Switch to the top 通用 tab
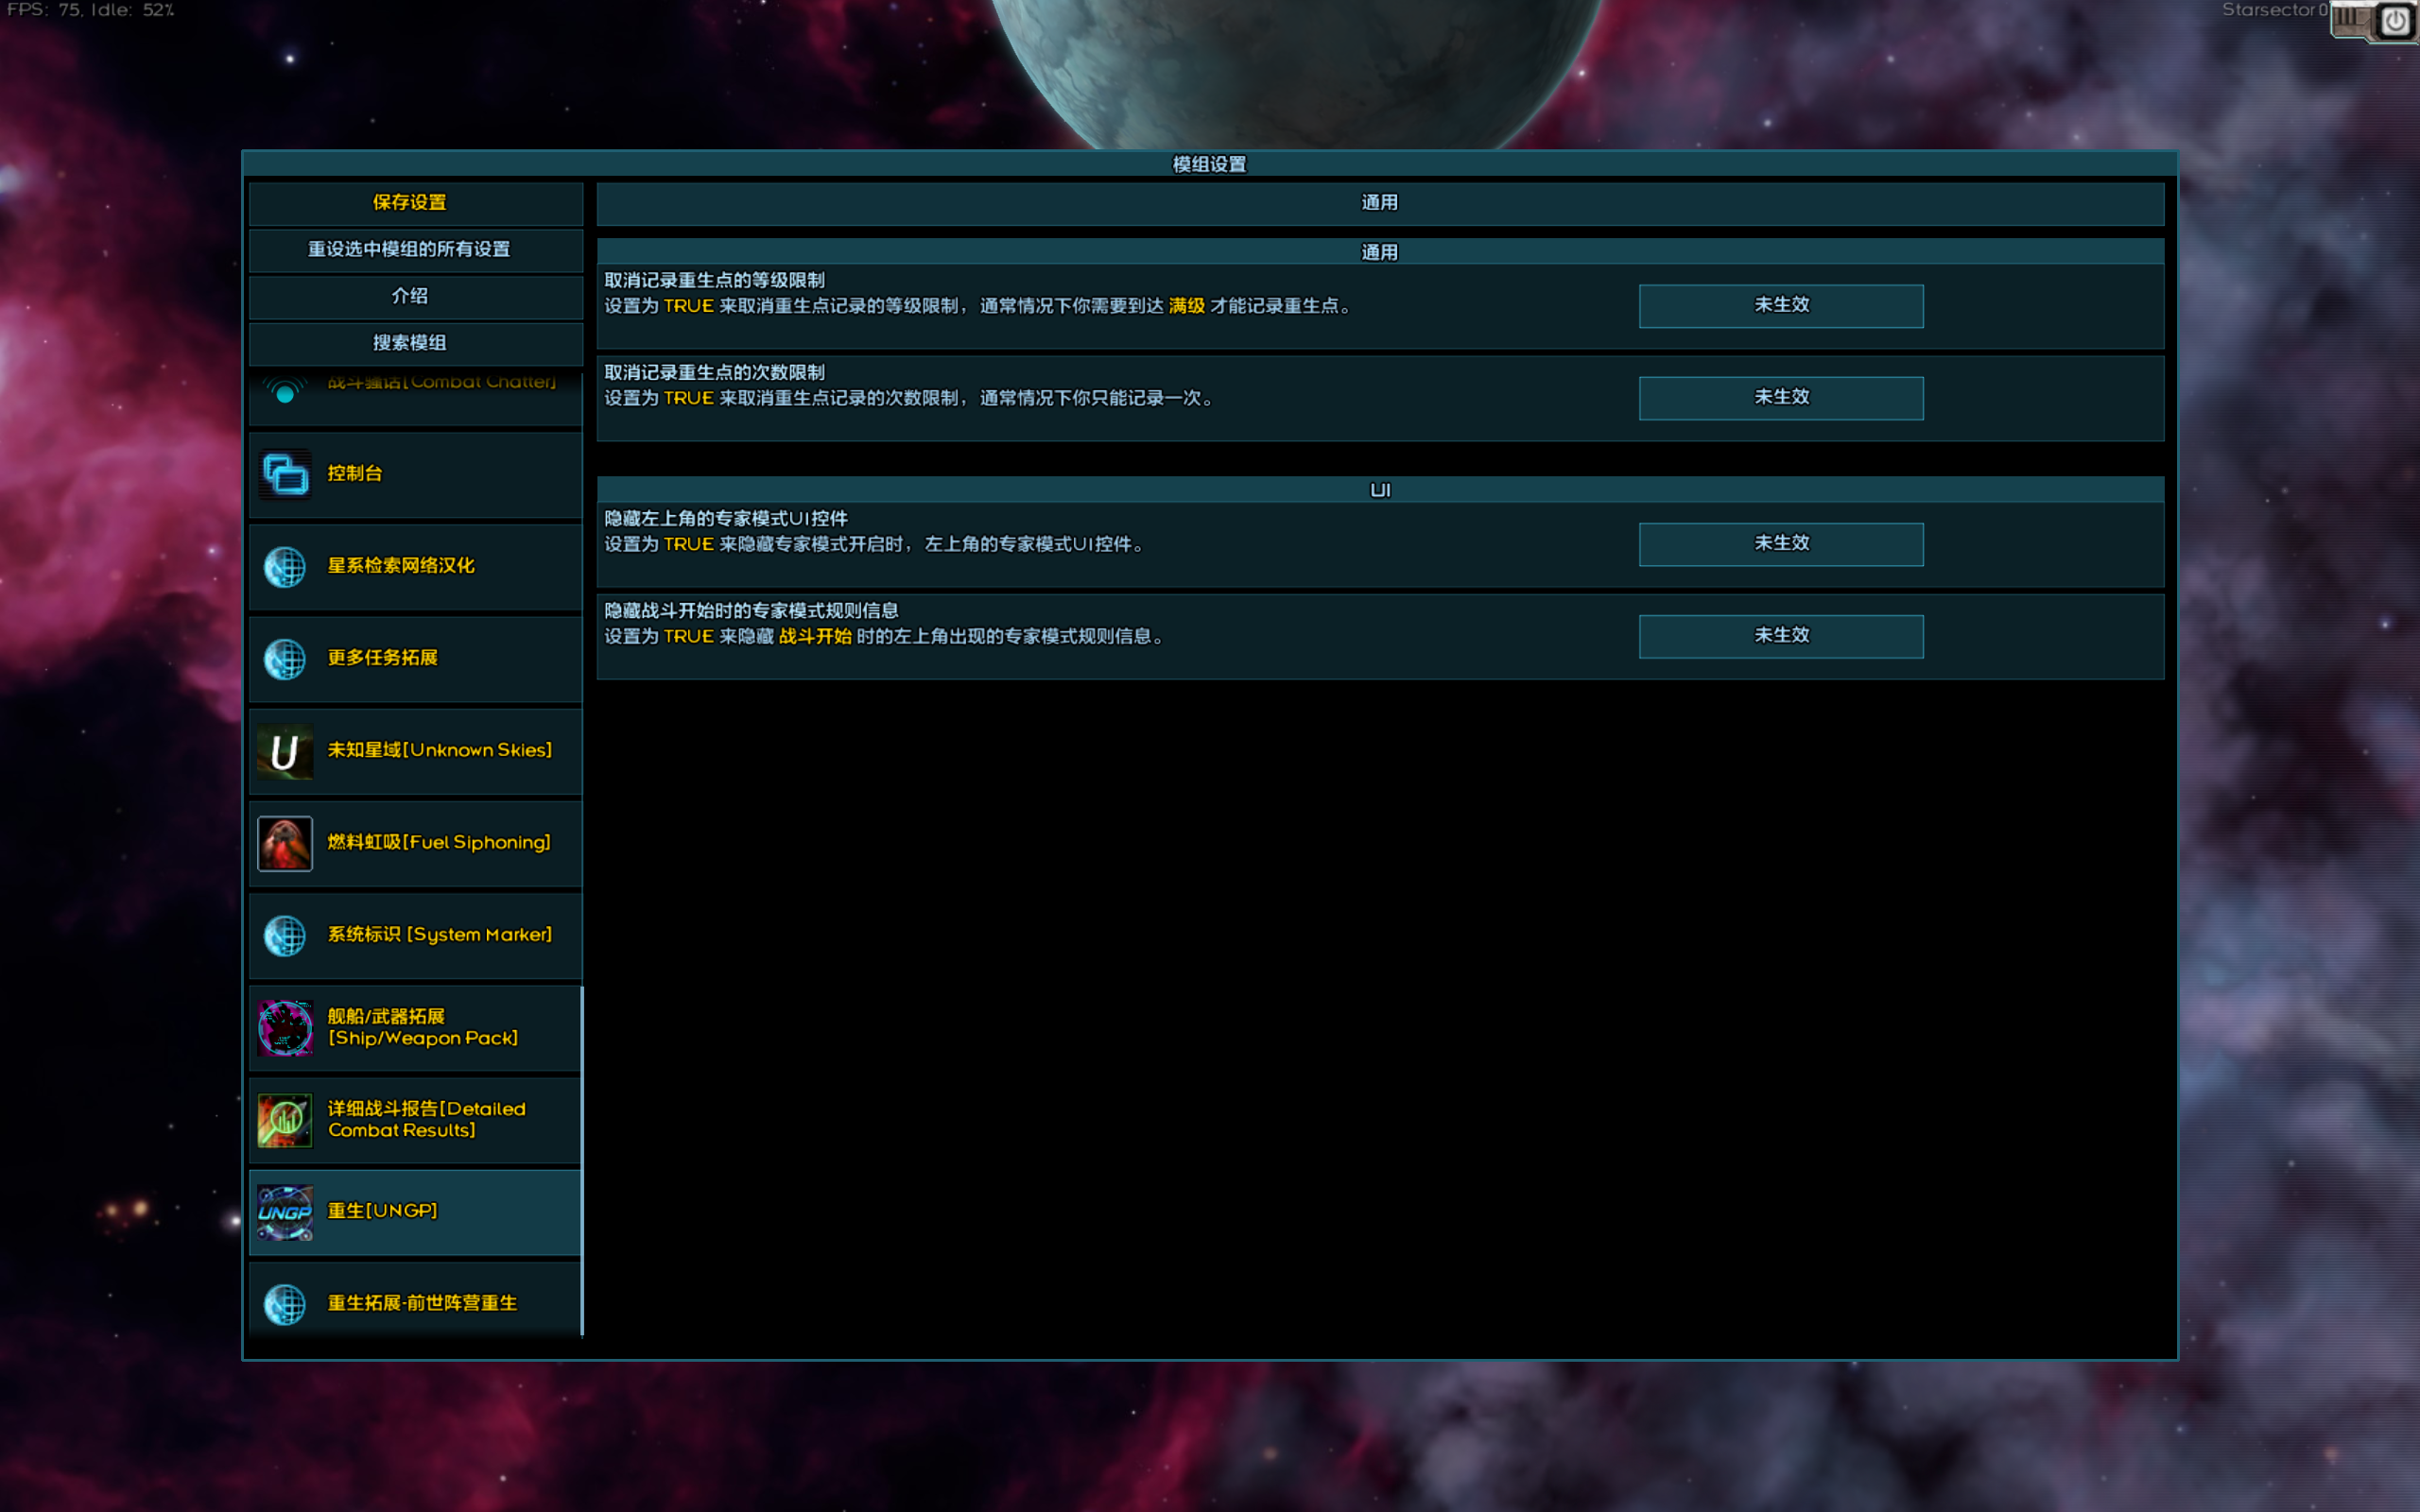 coord(1379,203)
